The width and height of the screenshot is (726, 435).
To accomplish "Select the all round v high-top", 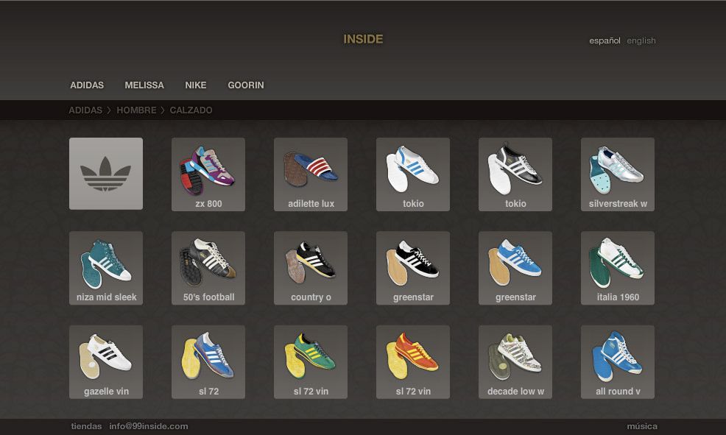I will pyautogui.click(x=618, y=362).
